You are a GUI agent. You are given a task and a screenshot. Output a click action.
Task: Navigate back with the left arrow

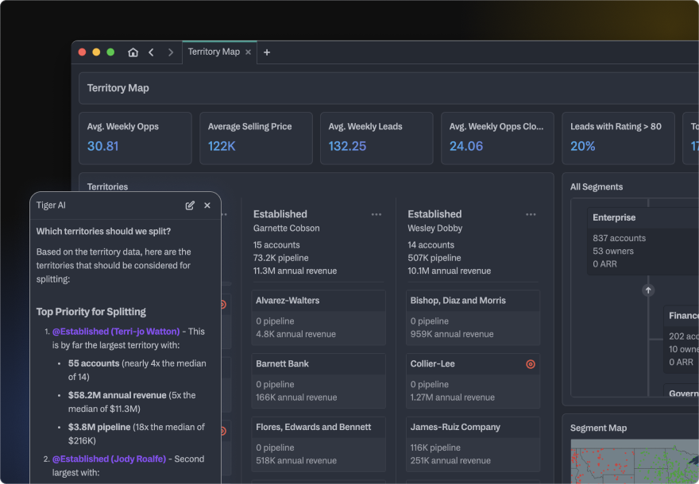click(x=151, y=52)
